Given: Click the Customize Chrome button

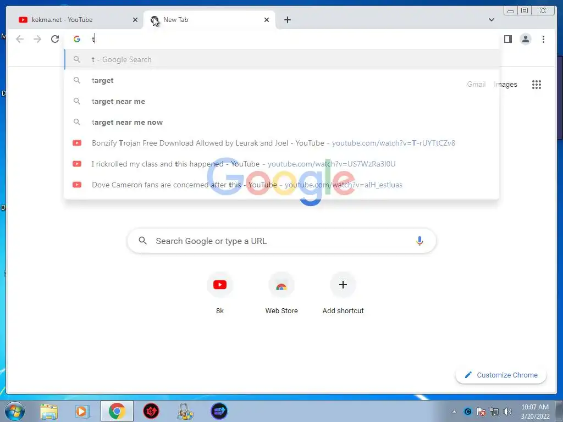Looking at the screenshot, I should [501, 375].
